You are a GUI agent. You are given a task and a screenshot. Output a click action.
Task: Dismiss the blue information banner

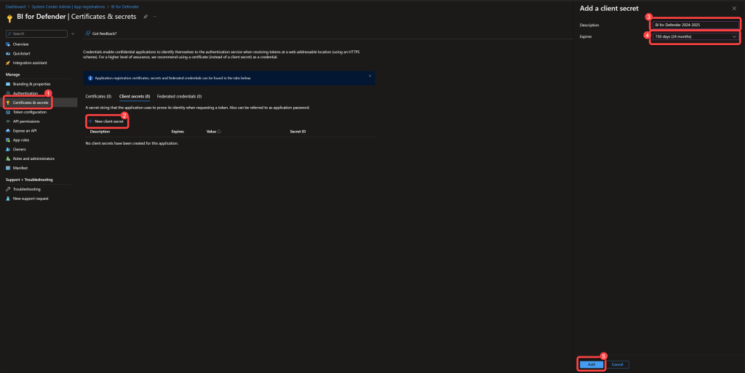point(370,76)
